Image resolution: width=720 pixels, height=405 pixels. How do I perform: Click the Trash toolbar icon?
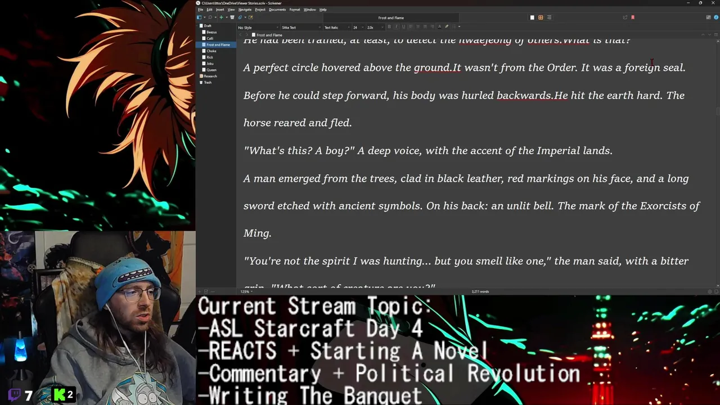[232, 17]
